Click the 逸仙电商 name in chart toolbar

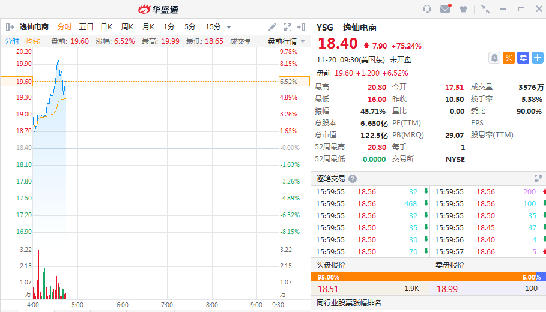pyautogui.click(x=34, y=27)
